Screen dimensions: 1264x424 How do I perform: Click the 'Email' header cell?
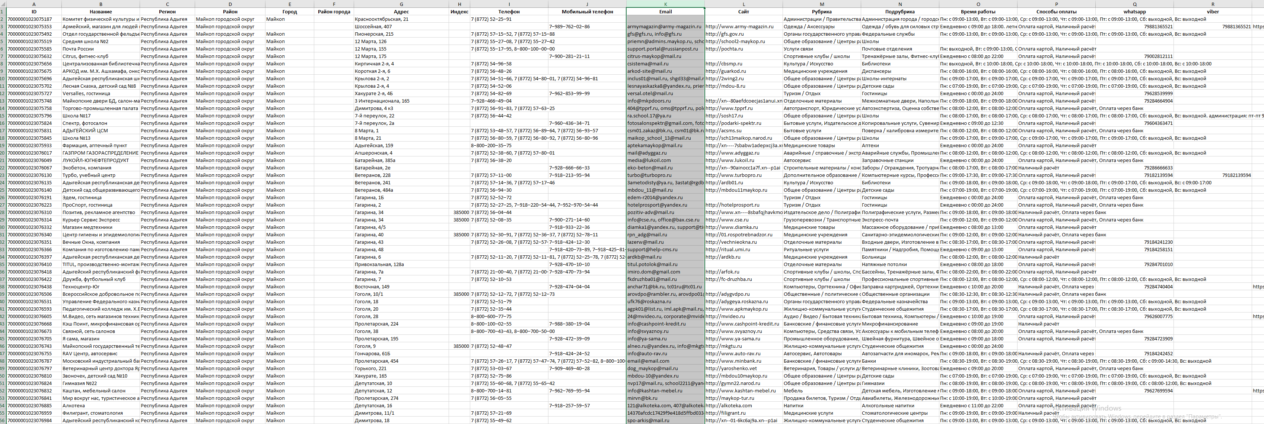[x=665, y=12]
